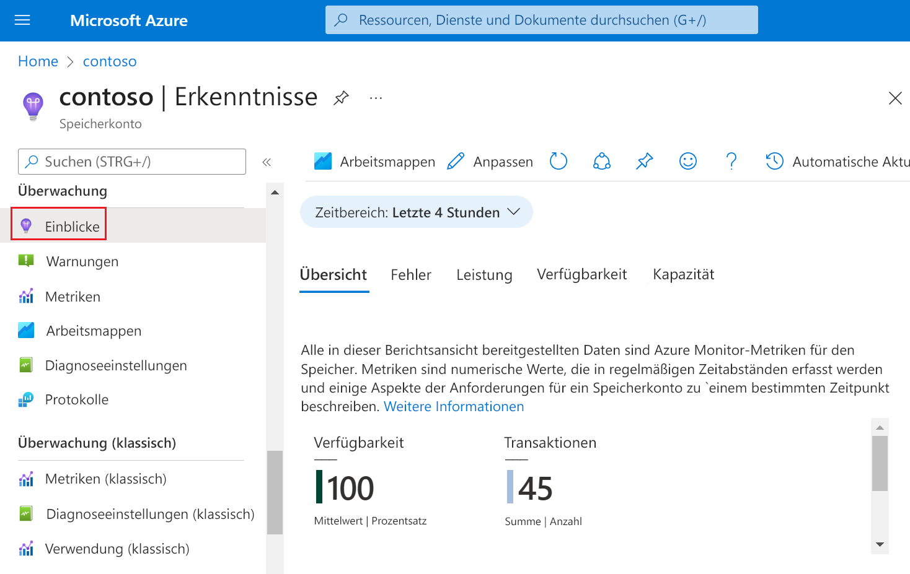Open Weitere Informationen link
This screenshot has width=910, height=574.
(454, 406)
